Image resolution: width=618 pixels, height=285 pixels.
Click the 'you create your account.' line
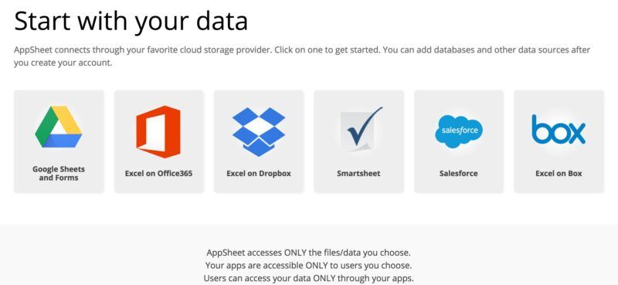coord(63,63)
